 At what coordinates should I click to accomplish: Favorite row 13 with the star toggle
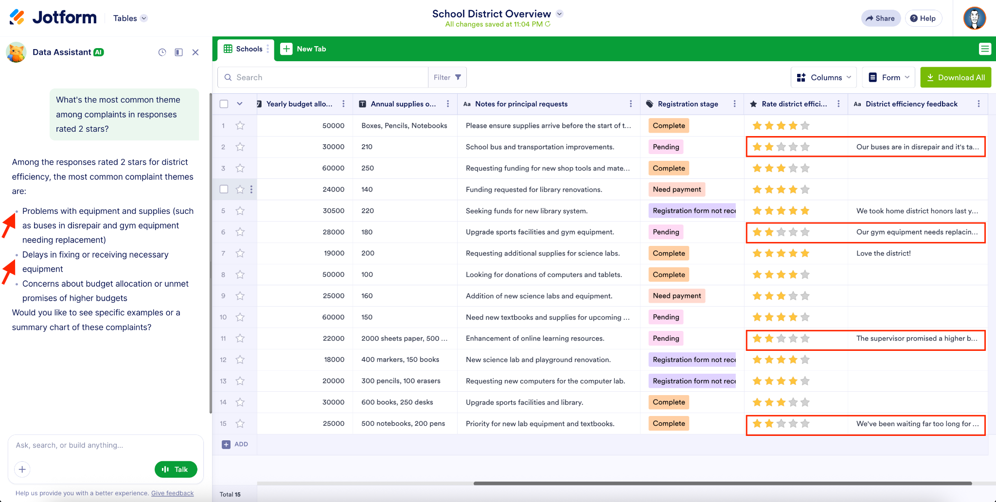tap(240, 381)
